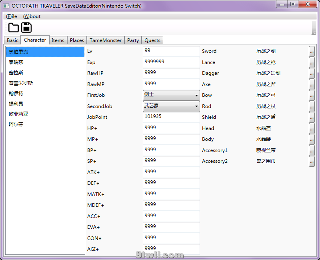The width and height of the screenshot is (320, 260).
Task: Focus the CON+ input field
Action: 171,238
